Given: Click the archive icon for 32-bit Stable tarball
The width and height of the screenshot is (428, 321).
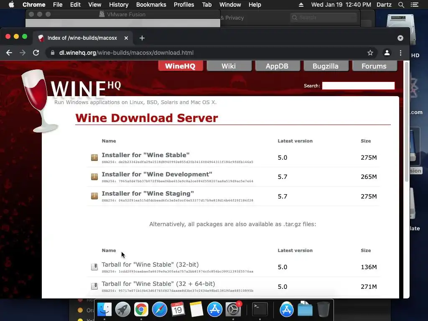Looking at the screenshot, I should [94, 267].
